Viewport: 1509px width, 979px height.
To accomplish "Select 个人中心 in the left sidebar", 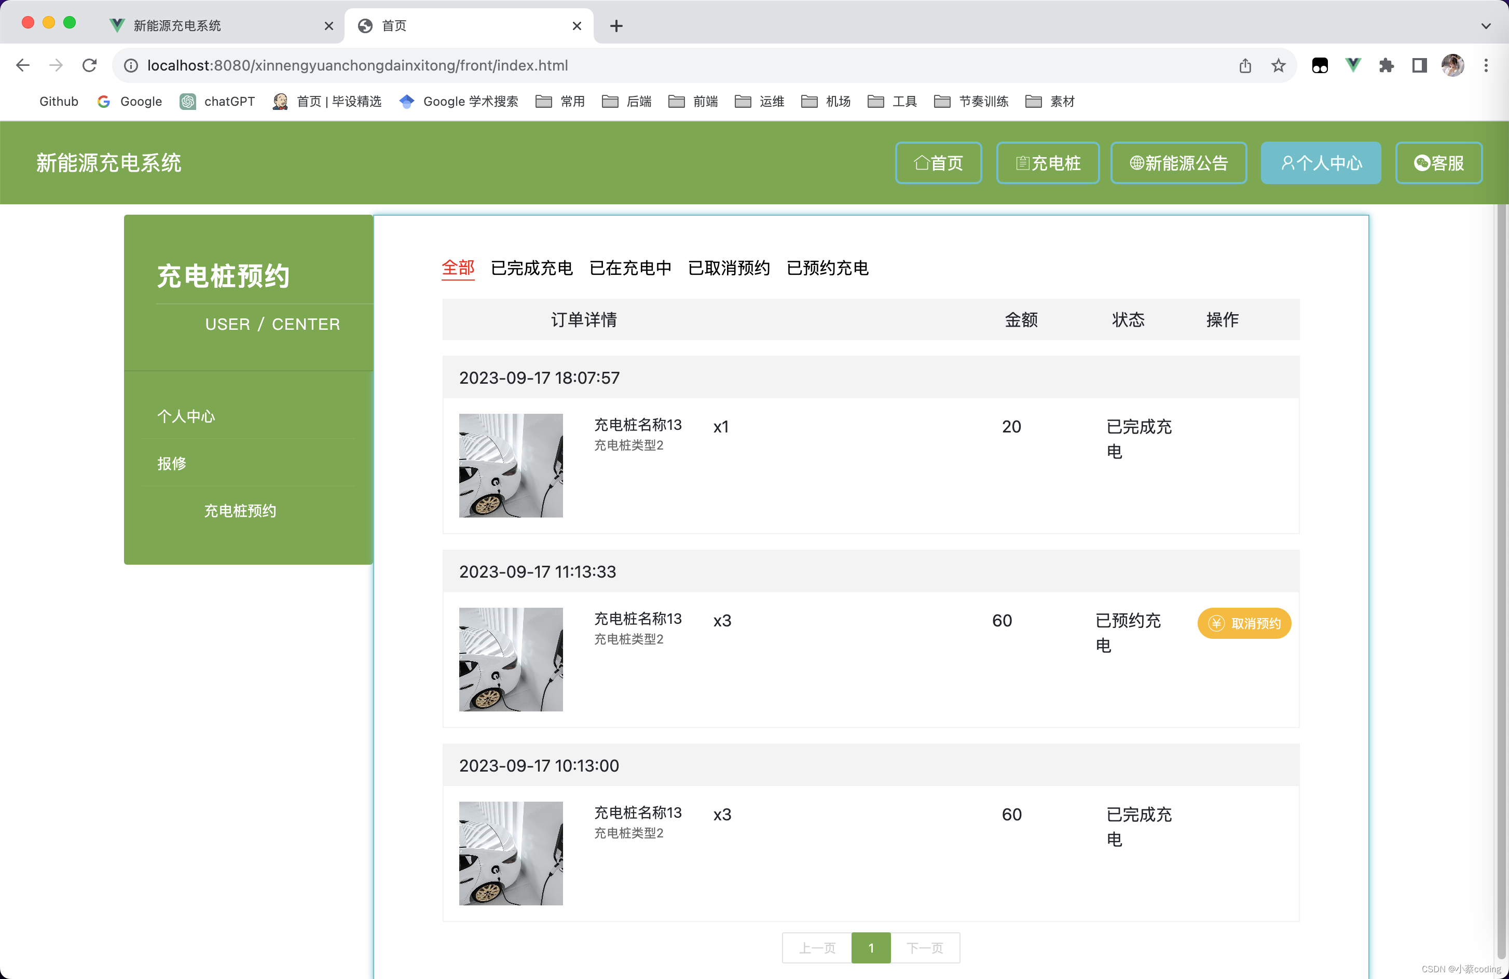I will pyautogui.click(x=186, y=416).
